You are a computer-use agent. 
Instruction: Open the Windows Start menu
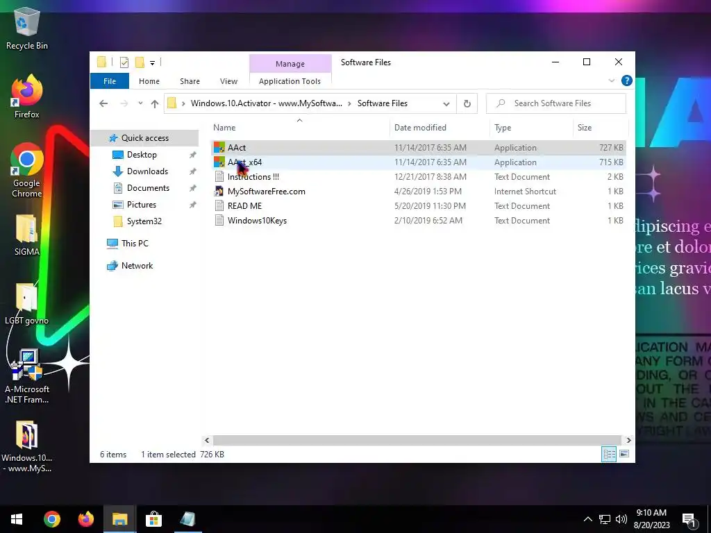(x=17, y=519)
